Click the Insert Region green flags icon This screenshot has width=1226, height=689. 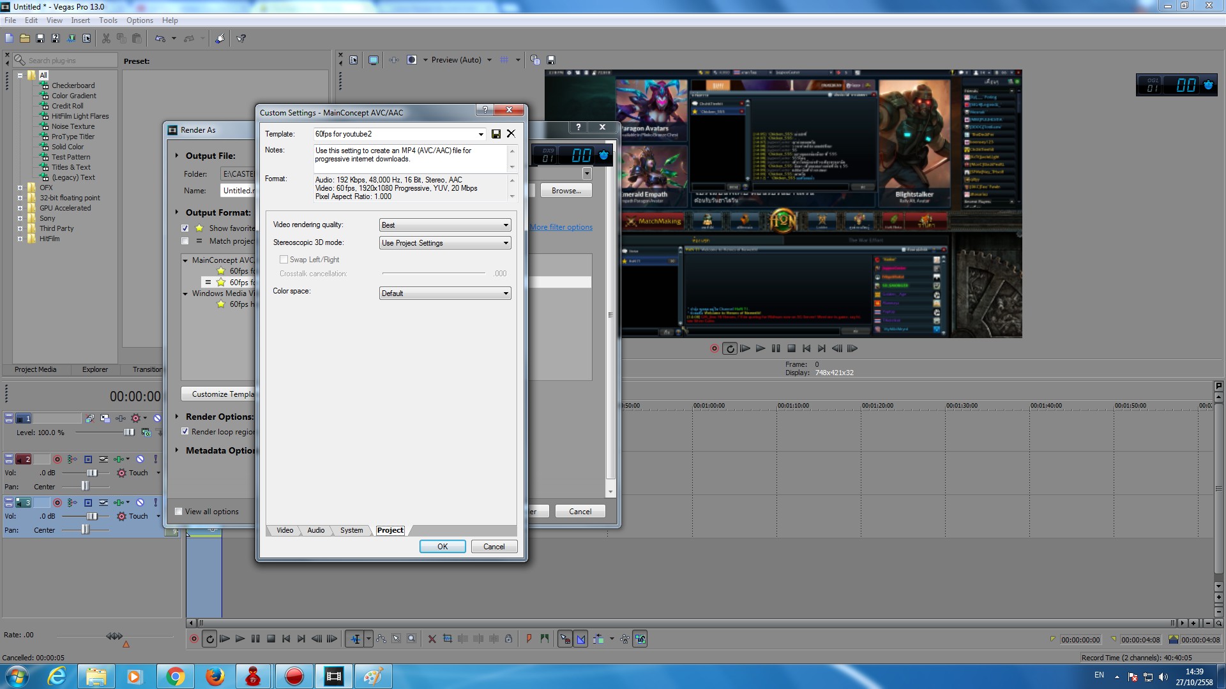(x=544, y=639)
